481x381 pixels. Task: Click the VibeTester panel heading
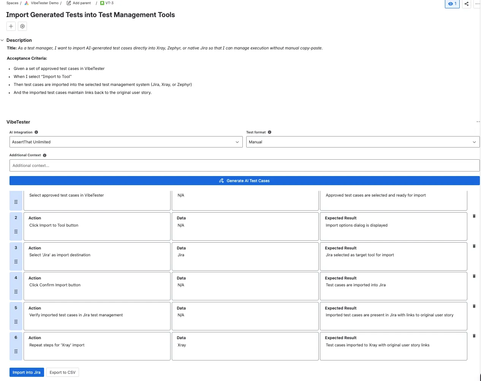tap(18, 122)
